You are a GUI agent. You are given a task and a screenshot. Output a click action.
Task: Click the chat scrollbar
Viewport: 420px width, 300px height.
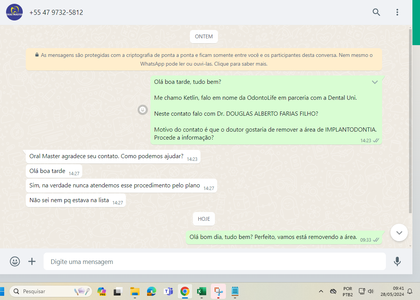click(x=410, y=121)
